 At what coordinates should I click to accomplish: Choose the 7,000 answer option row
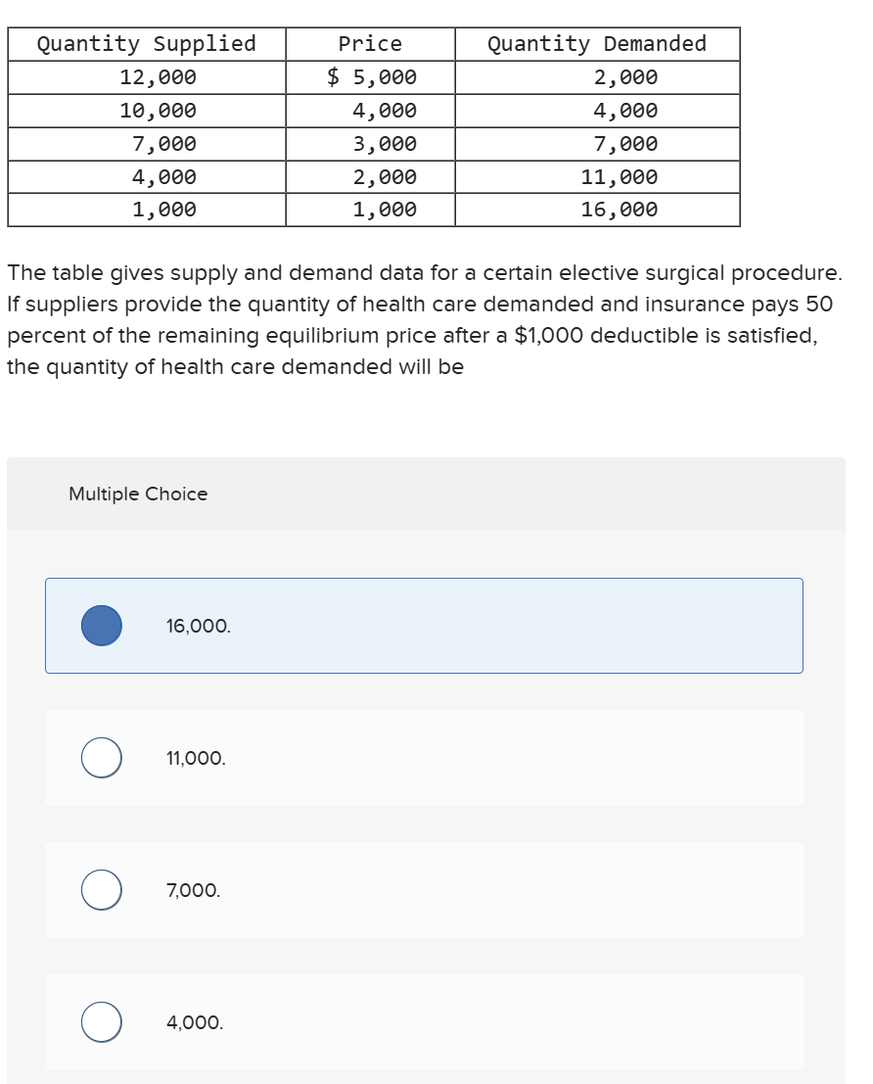click(x=424, y=890)
